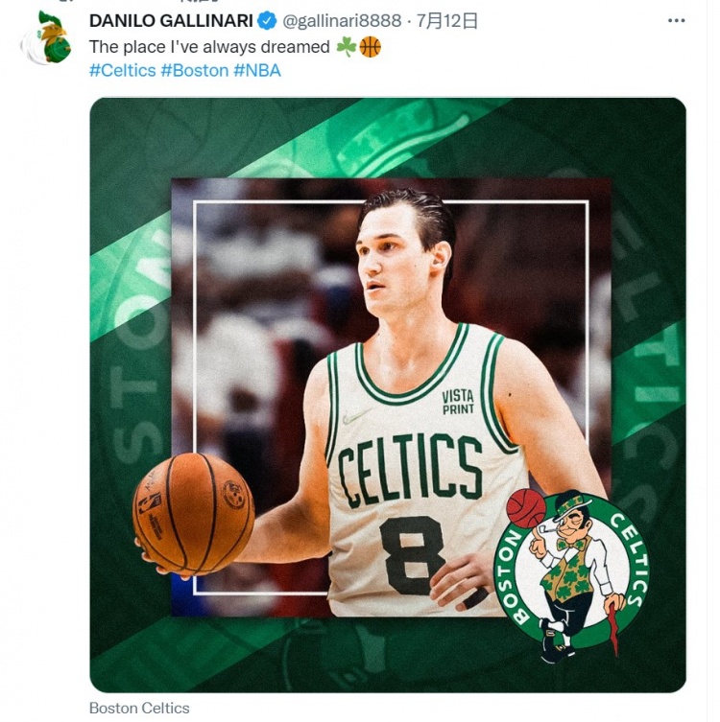Click the Vista Print jersey patch

pyautogui.click(x=458, y=402)
